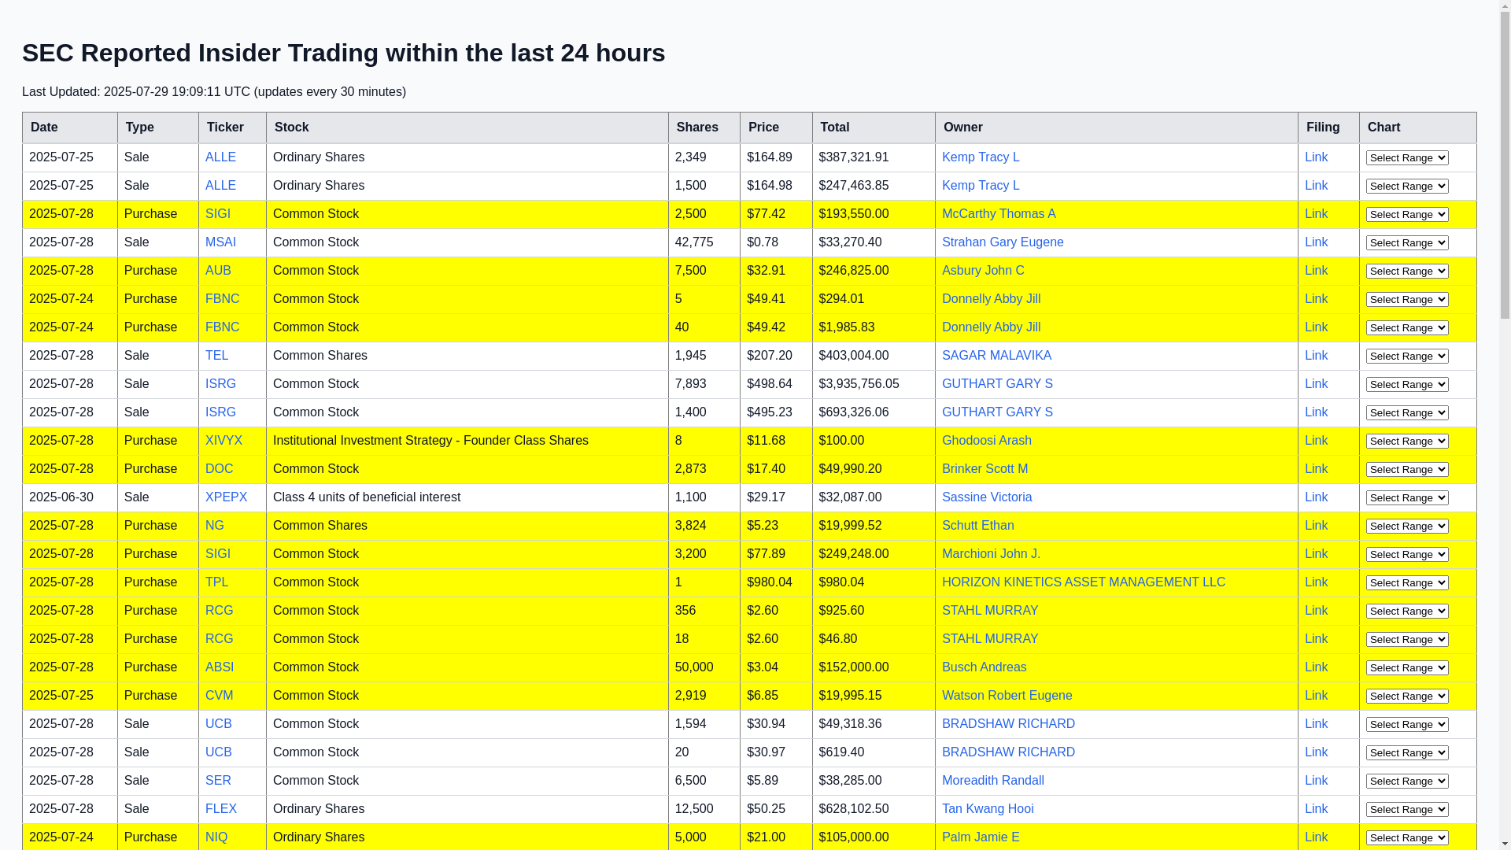
Task: Open the SER ticker link
Action: 218,781
